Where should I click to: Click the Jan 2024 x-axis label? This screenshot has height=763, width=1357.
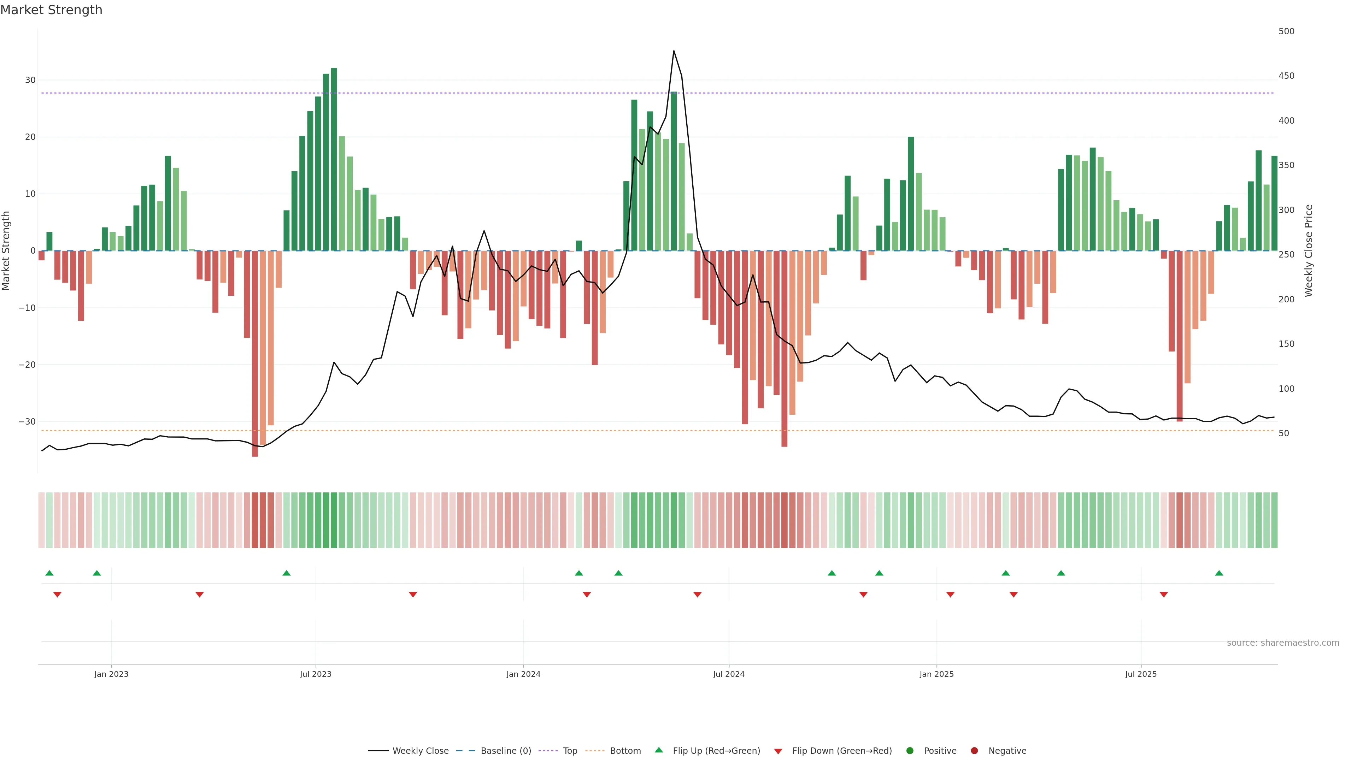pyautogui.click(x=523, y=674)
